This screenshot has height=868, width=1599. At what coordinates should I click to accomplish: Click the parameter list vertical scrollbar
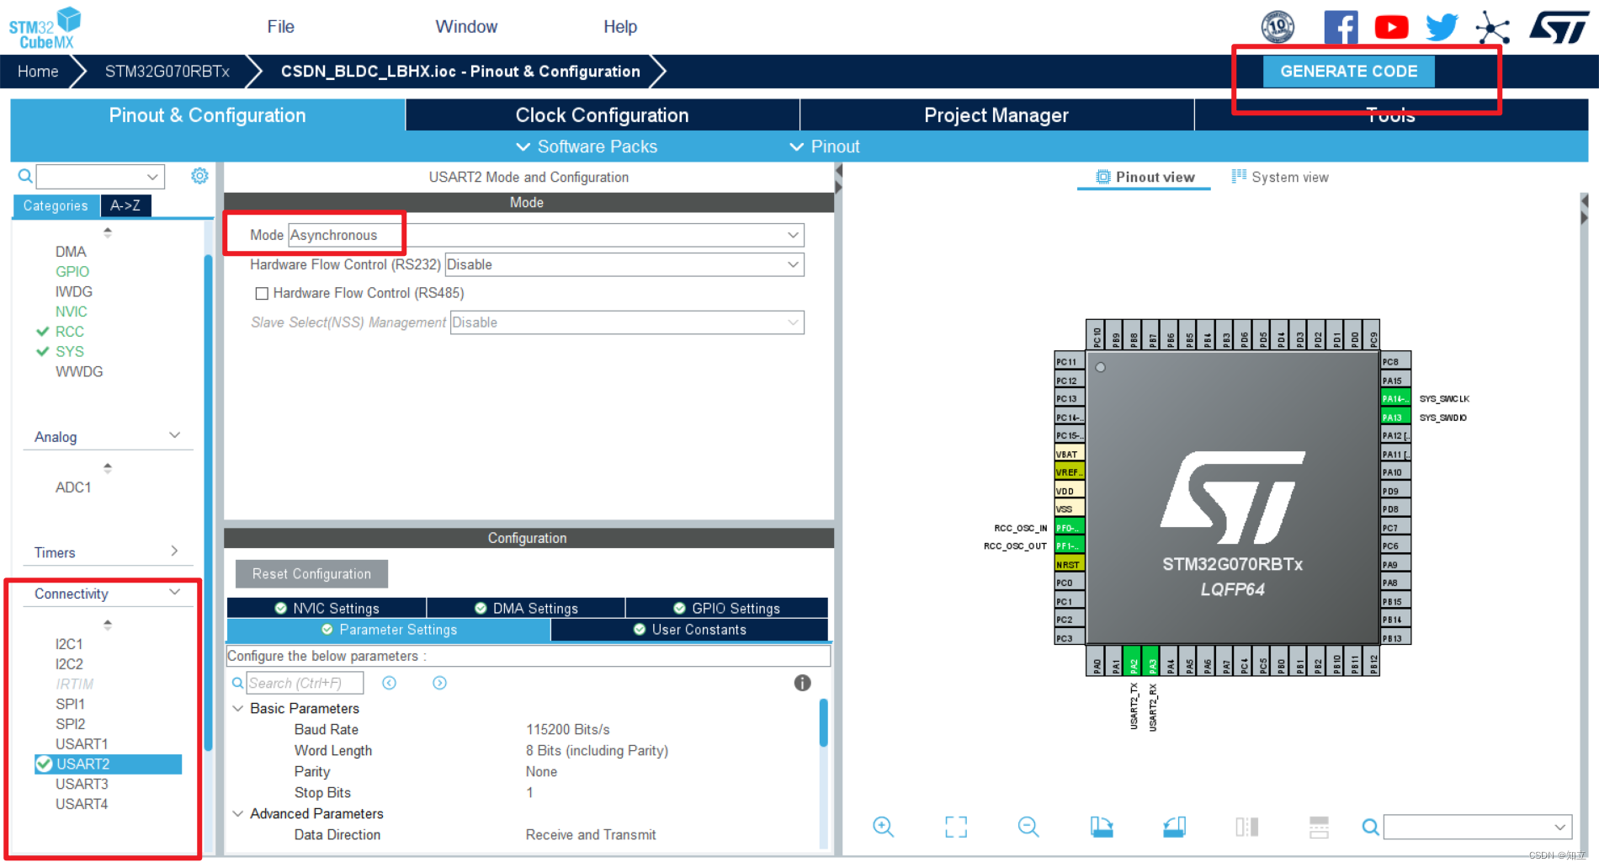[x=823, y=722]
